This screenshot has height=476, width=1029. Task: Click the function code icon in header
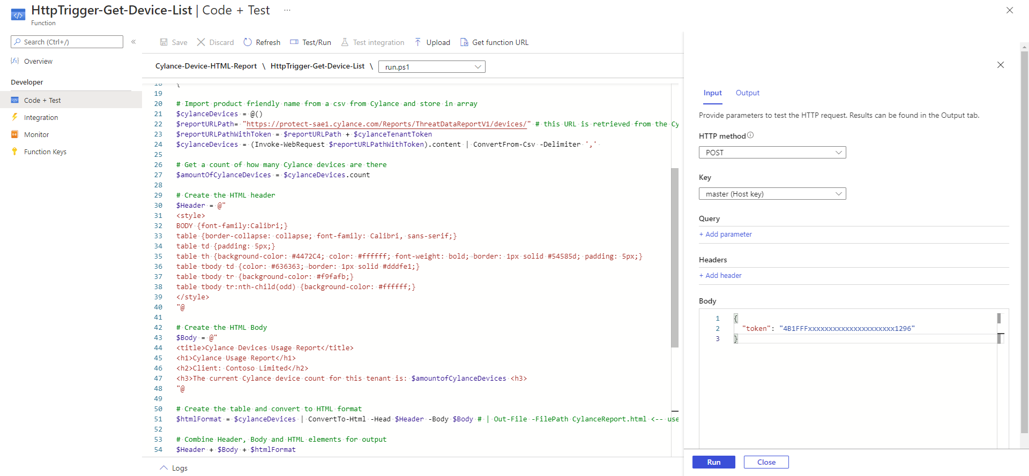(18, 15)
